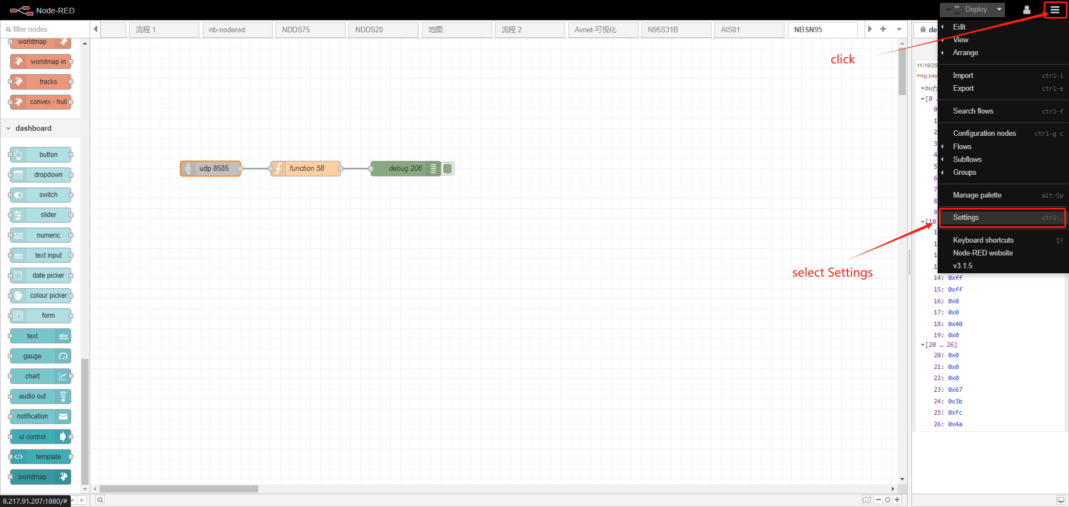The image size is (1069, 507).
Task: Select the notification palette node
Action: click(41, 416)
